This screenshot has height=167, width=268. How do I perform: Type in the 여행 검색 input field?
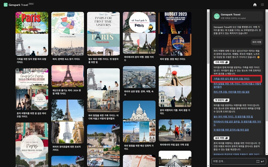[233, 161]
